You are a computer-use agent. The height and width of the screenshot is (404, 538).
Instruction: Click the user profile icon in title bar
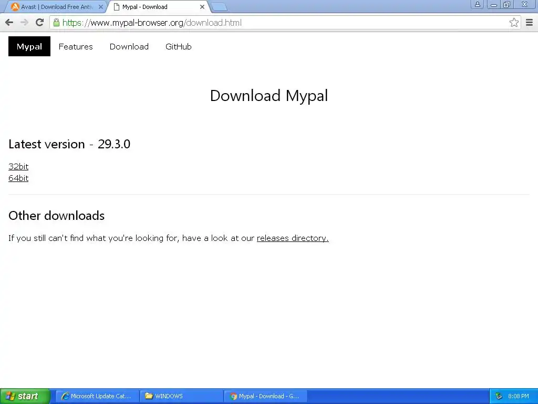click(x=477, y=4)
